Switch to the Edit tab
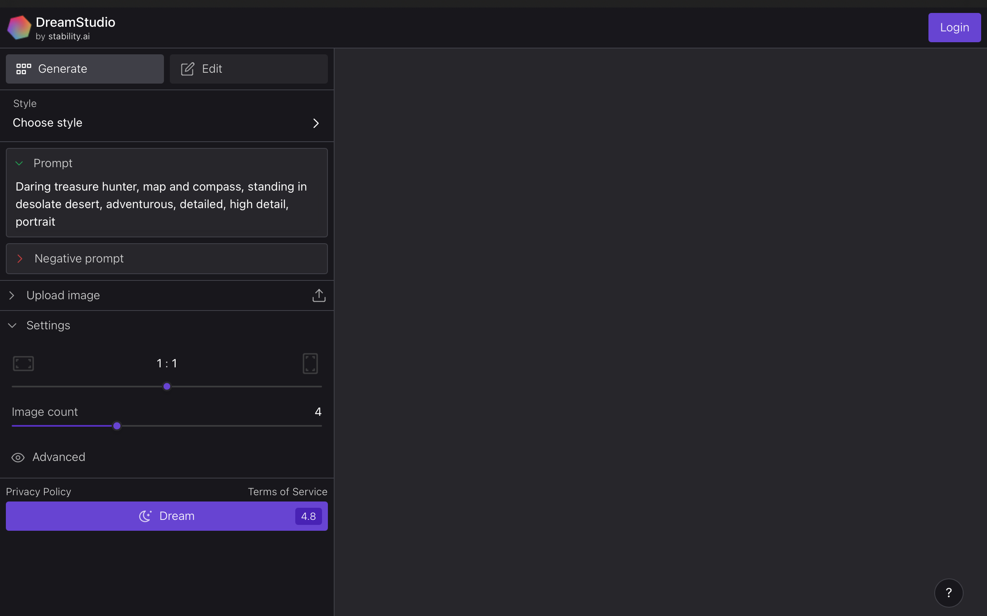The width and height of the screenshot is (987, 616). pyautogui.click(x=249, y=69)
